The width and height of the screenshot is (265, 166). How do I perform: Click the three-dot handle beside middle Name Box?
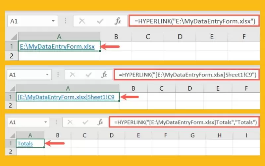(58, 74)
